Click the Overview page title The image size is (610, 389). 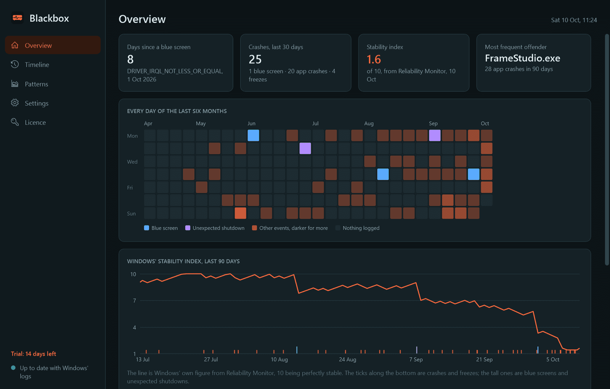click(x=142, y=19)
